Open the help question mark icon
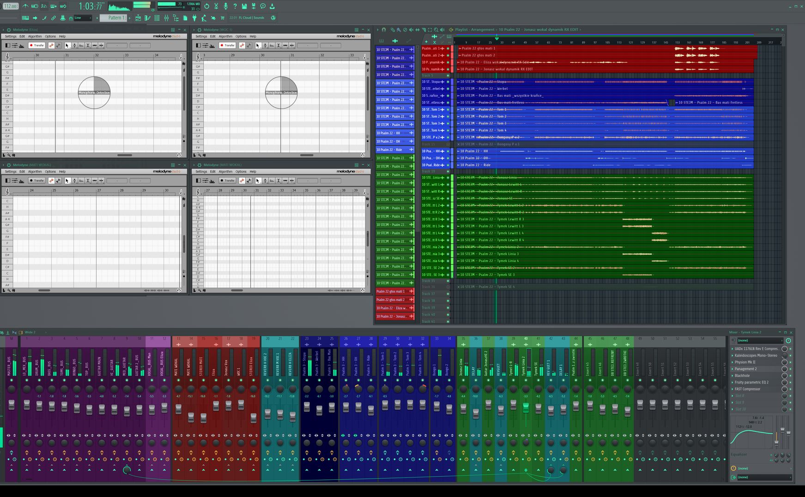Screen dimensions: 805x497 click(235, 6)
